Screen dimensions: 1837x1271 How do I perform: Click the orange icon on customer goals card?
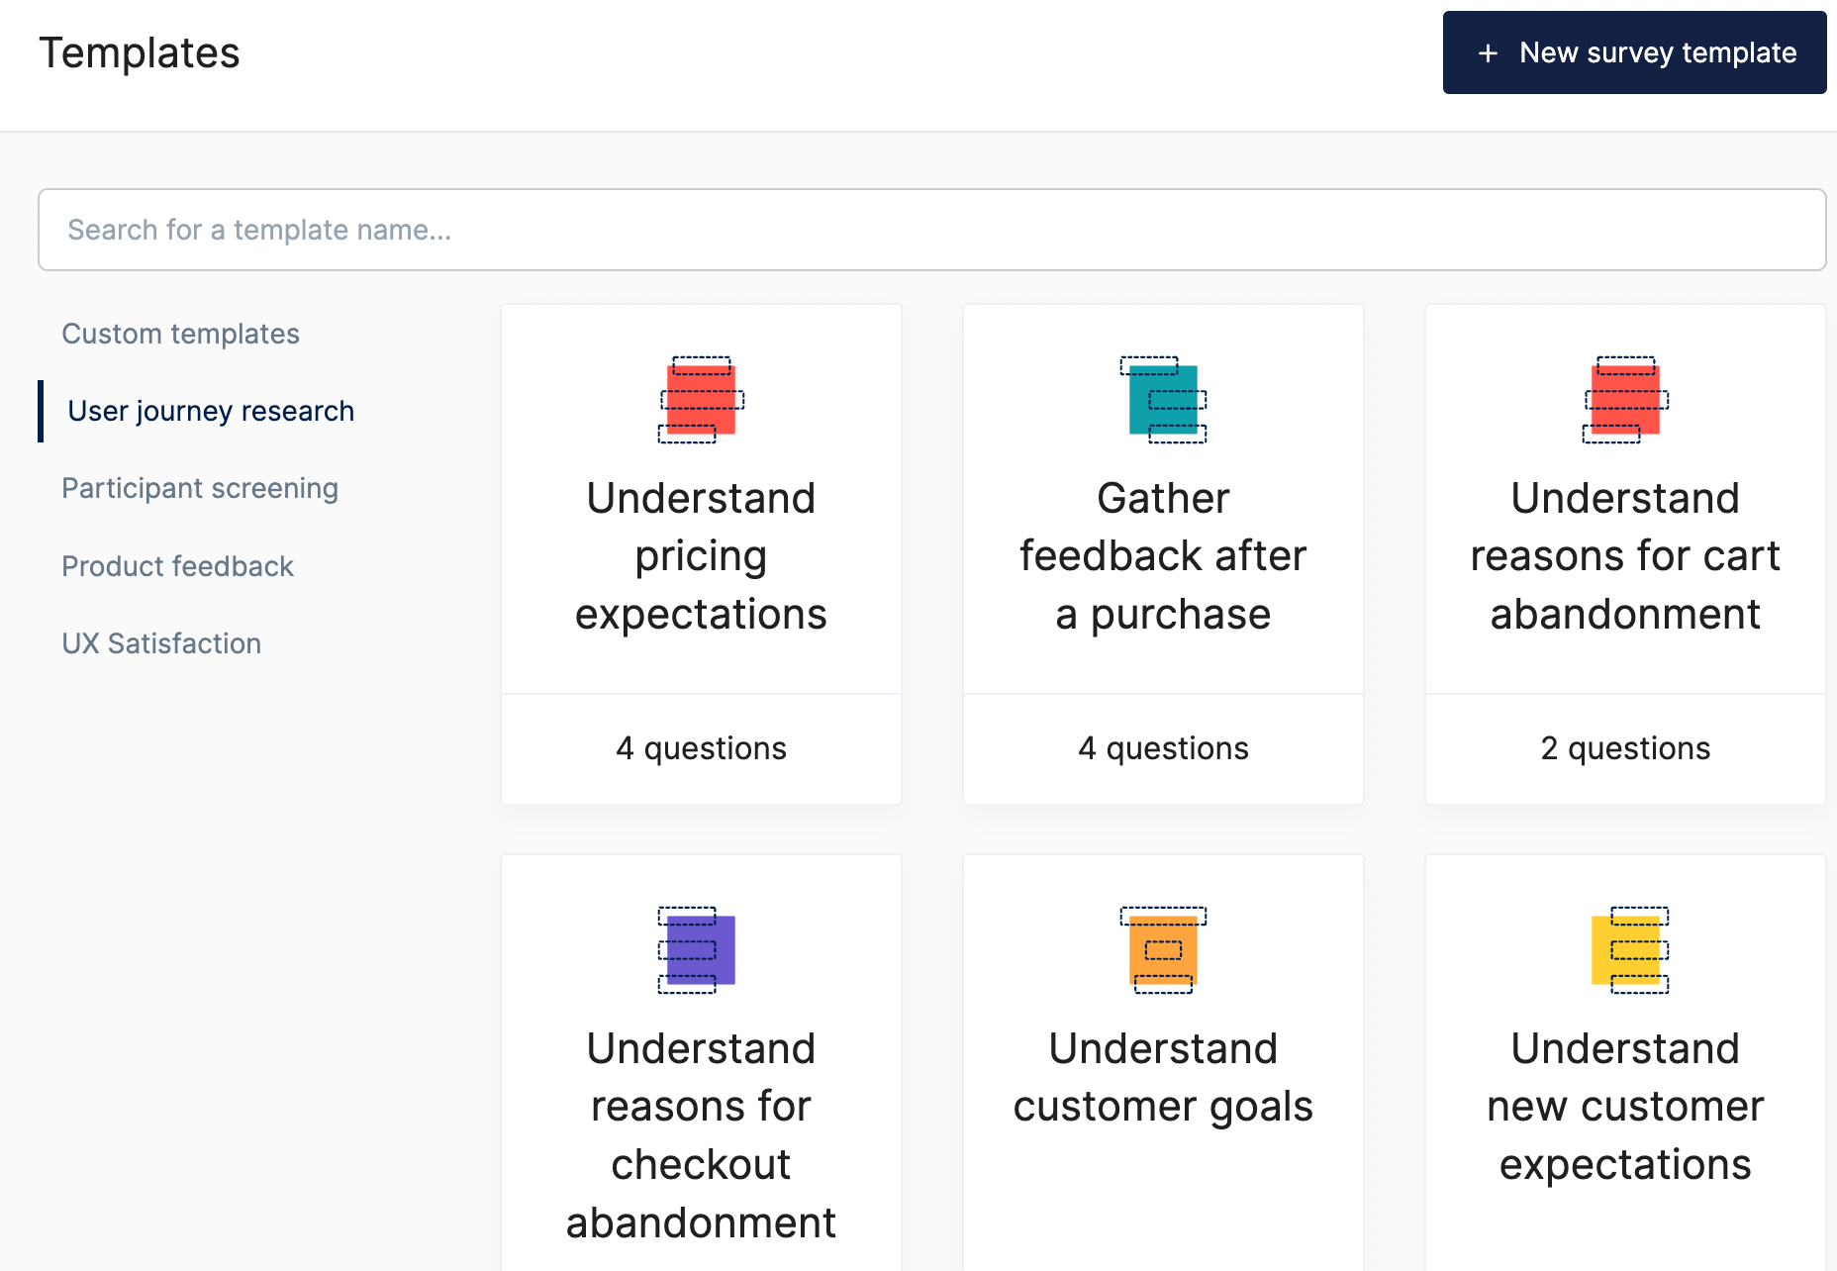coord(1163,950)
